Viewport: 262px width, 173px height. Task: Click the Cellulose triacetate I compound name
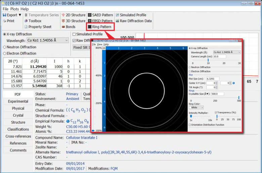[82, 138]
